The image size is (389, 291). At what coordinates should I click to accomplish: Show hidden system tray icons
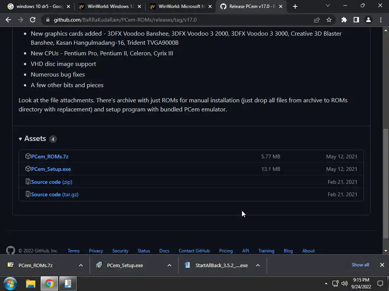pos(326,283)
